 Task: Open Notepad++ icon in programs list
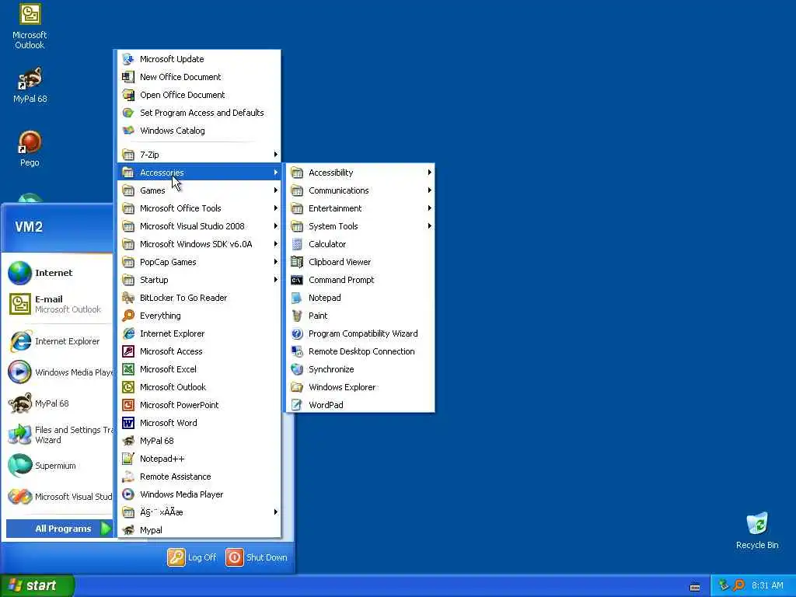pyautogui.click(x=128, y=459)
